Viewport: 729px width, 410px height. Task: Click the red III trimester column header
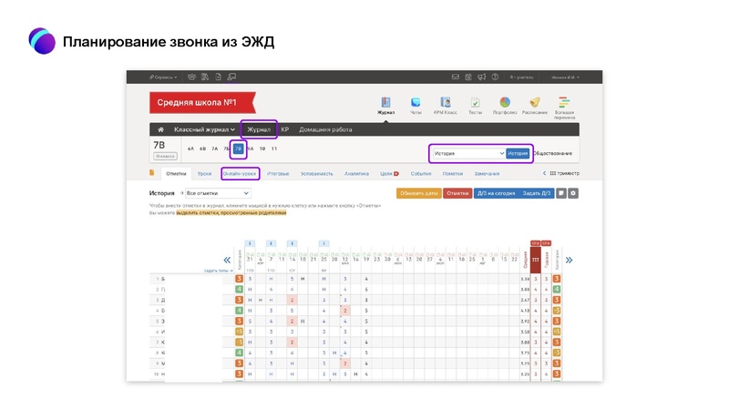536,260
